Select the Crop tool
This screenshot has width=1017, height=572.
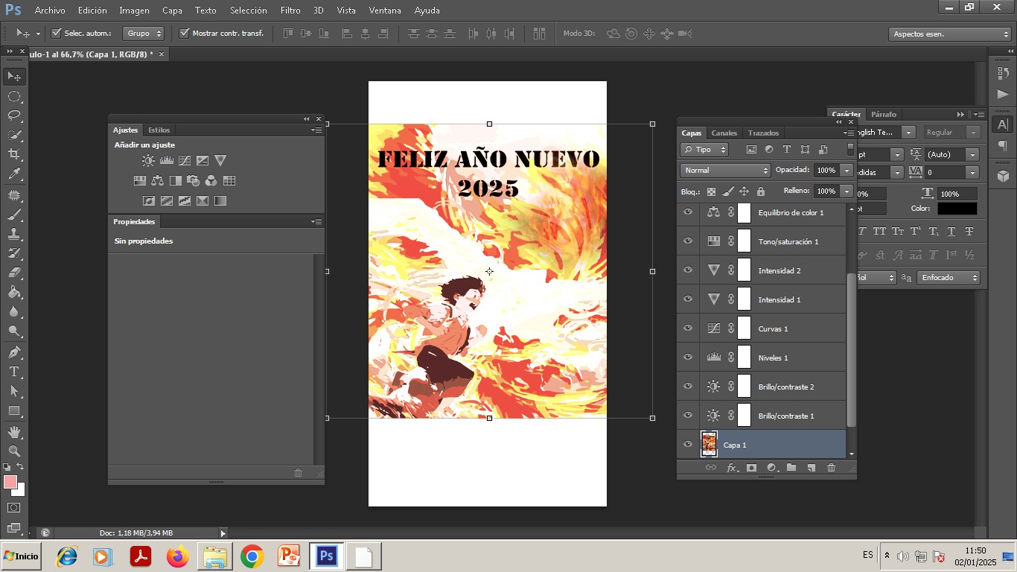click(x=14, y=154)
